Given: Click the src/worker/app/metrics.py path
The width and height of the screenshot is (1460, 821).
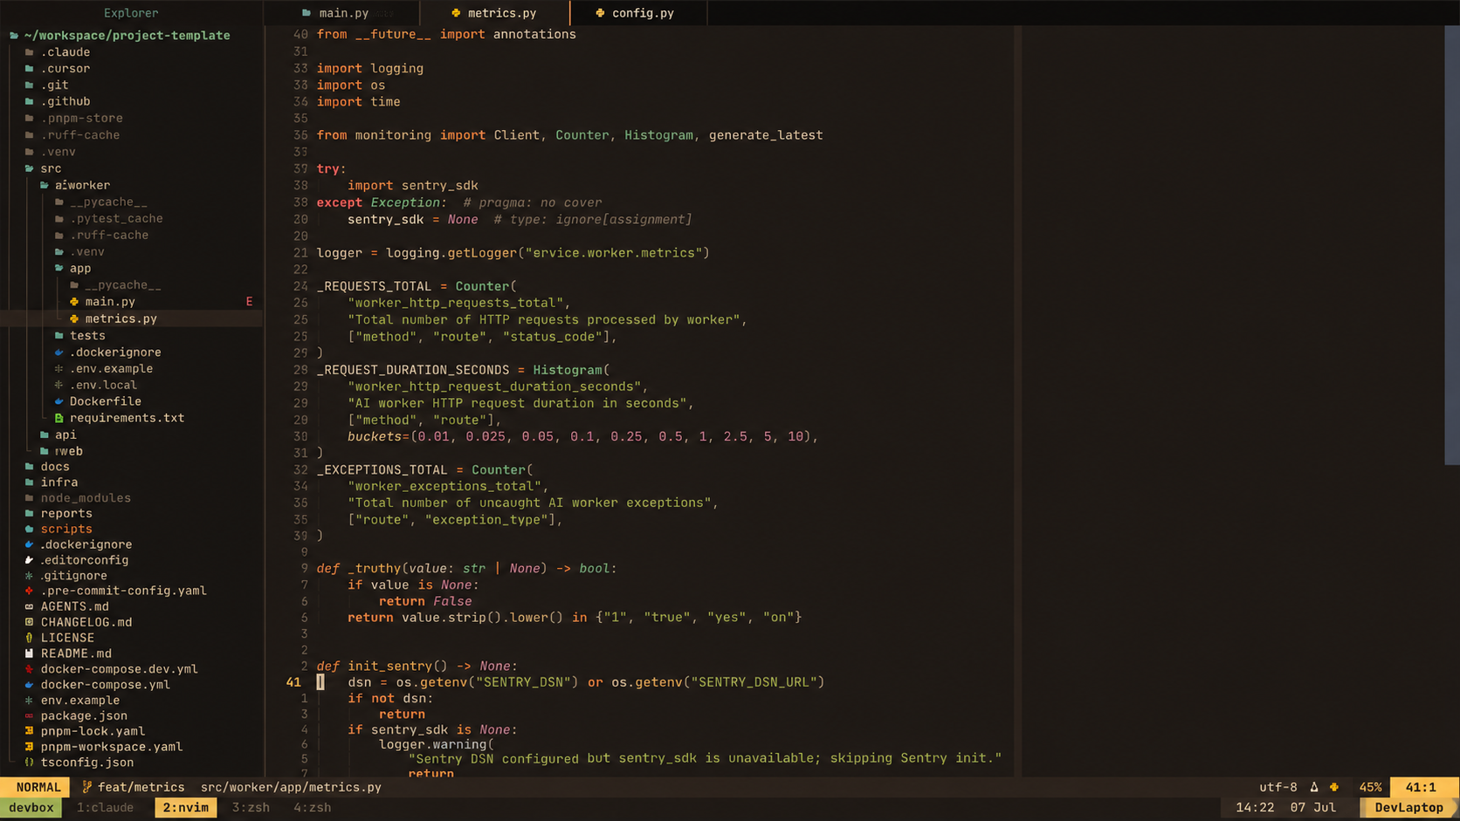Looking at the screenshot, I should (291, 787).
